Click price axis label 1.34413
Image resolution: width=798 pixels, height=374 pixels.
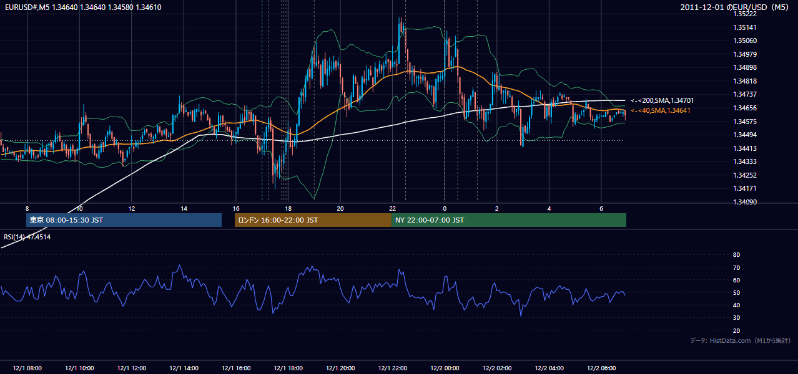(x=745, y=148)
